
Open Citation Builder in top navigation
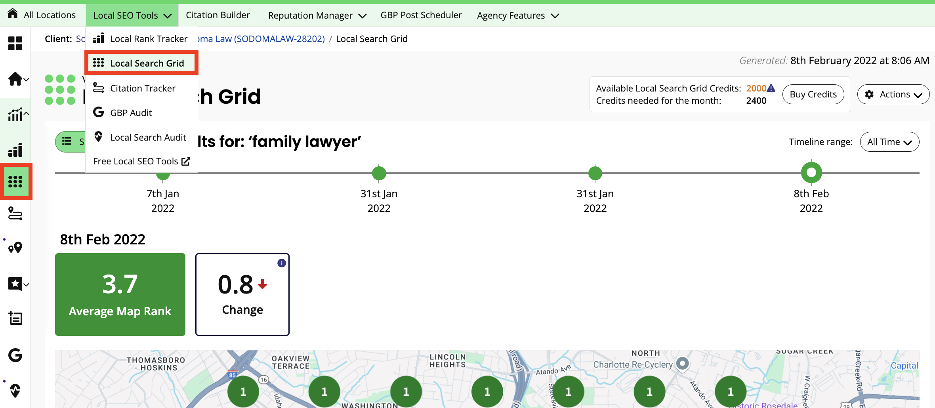pyautogui.click(x=218, y=15)
